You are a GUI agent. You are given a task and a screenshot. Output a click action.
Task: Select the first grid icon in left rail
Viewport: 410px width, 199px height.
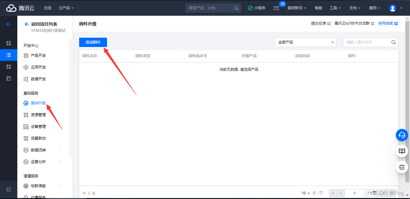pyautogui.click(x=9, y=43)
